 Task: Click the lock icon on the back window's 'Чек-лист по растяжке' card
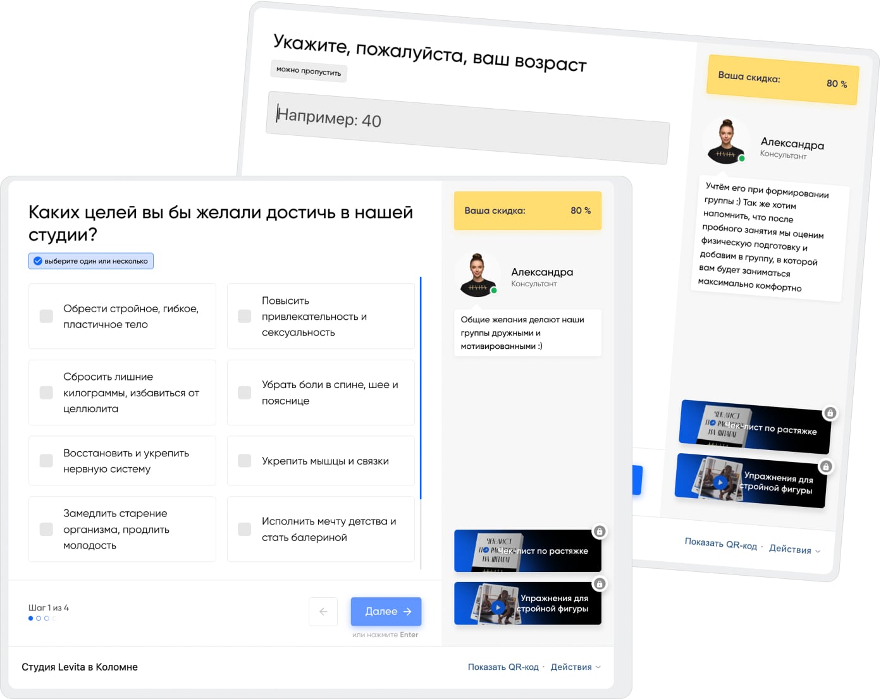(830, 413)
